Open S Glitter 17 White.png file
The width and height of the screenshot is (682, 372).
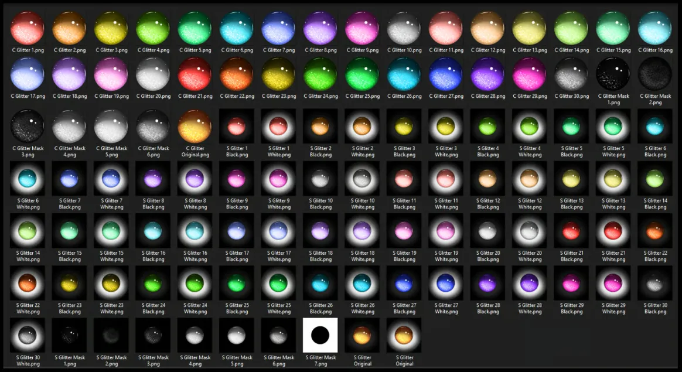click(x=279, y=230)
